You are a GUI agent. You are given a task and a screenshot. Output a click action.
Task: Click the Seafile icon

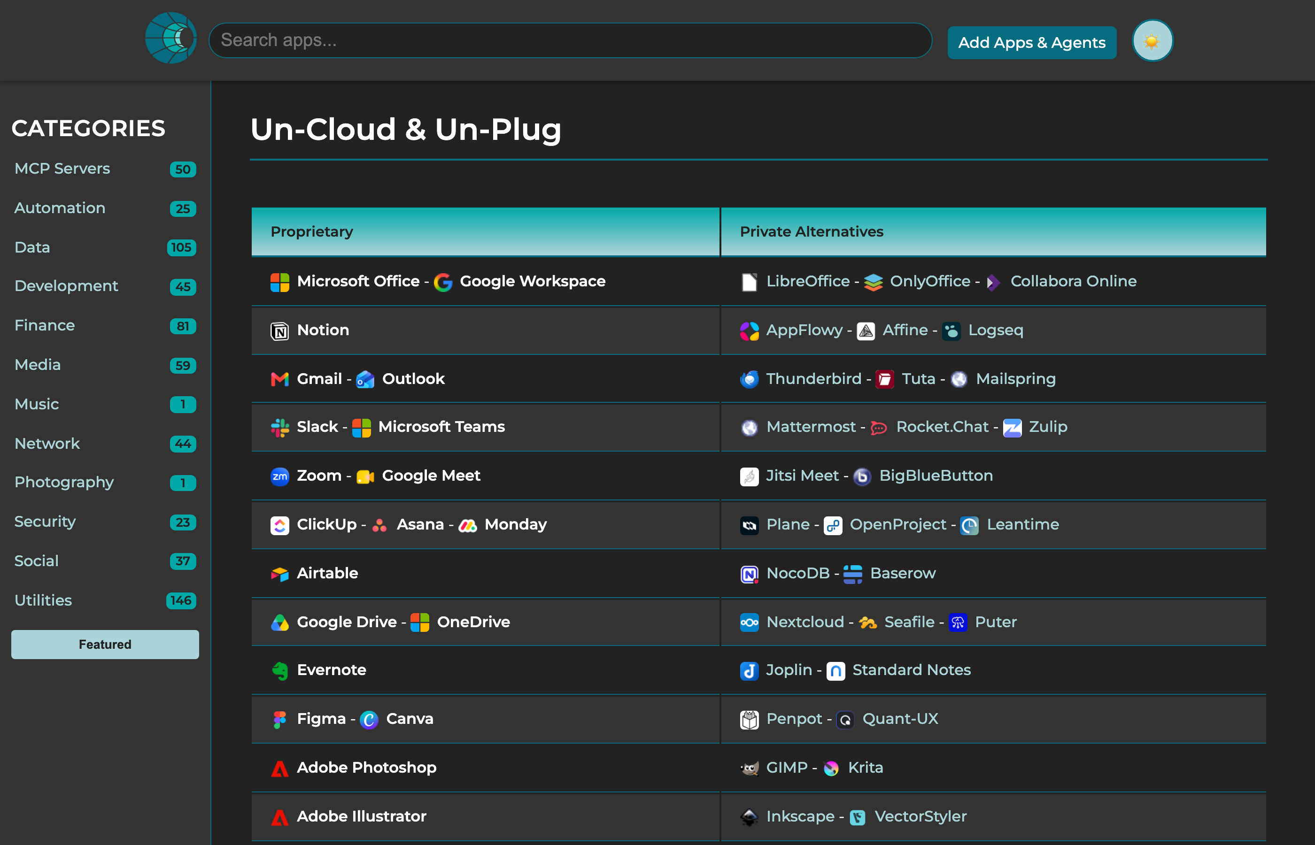pos(868,623)
